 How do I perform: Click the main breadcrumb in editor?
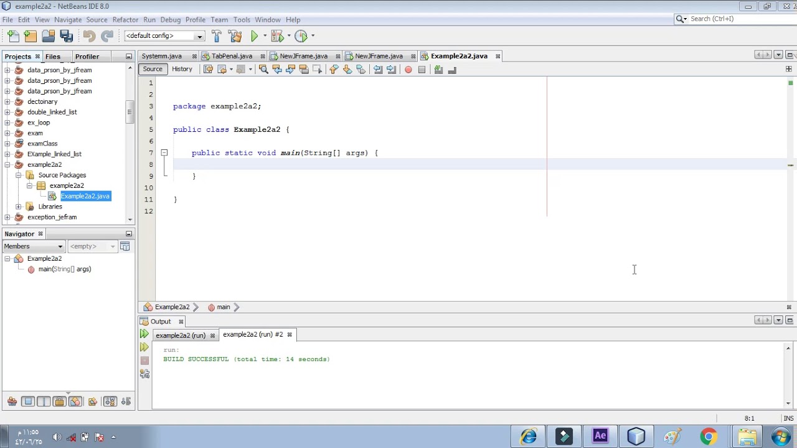point(224,307)
